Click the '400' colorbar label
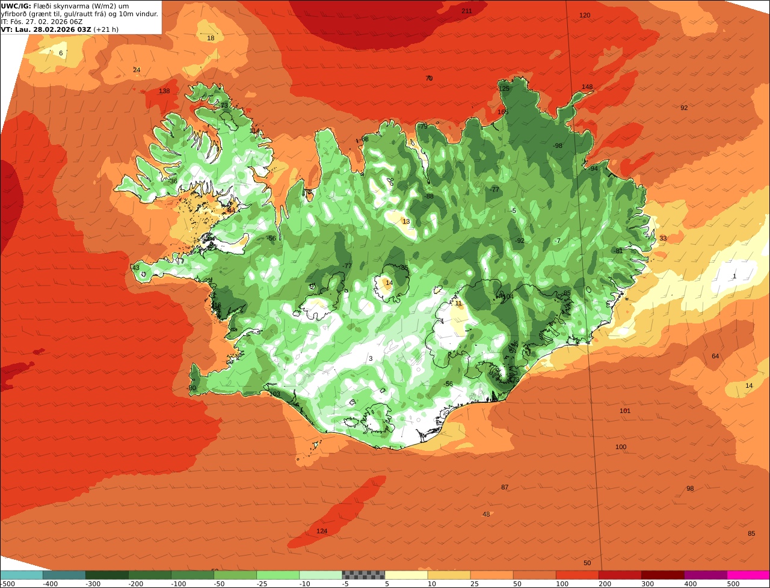Image resolution: width=770 pixels, height=588 pixels. coord(691,584)
